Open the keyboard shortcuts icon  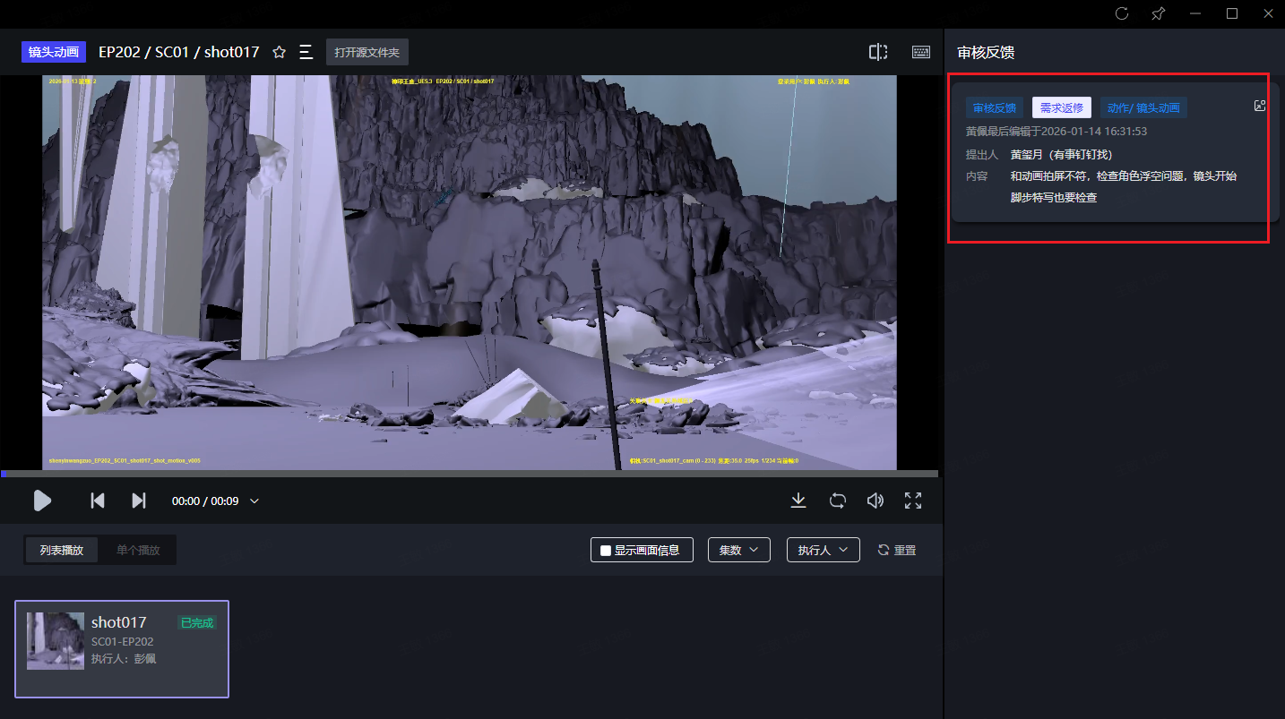[920, 52]
